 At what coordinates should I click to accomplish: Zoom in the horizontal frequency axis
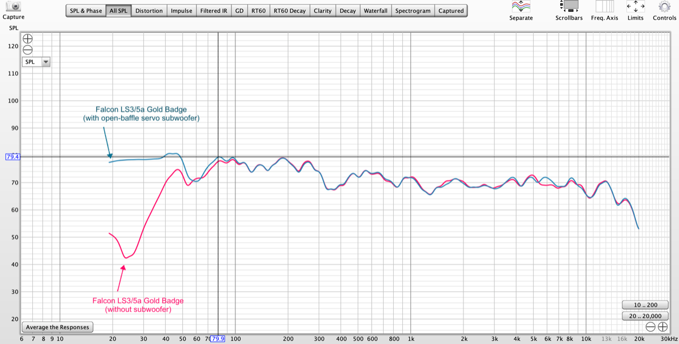[663, 327]
